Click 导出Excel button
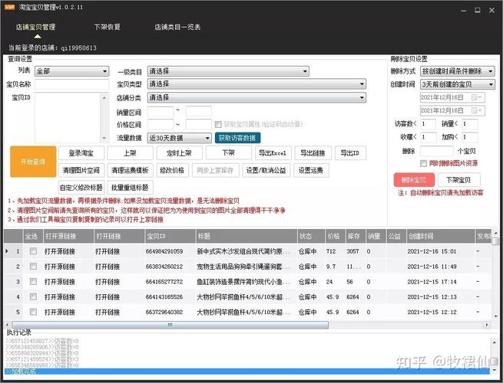This screenshot has height=383, width=503. click(x=273, y=153)
